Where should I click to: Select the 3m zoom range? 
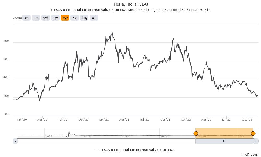coord(26,18)
